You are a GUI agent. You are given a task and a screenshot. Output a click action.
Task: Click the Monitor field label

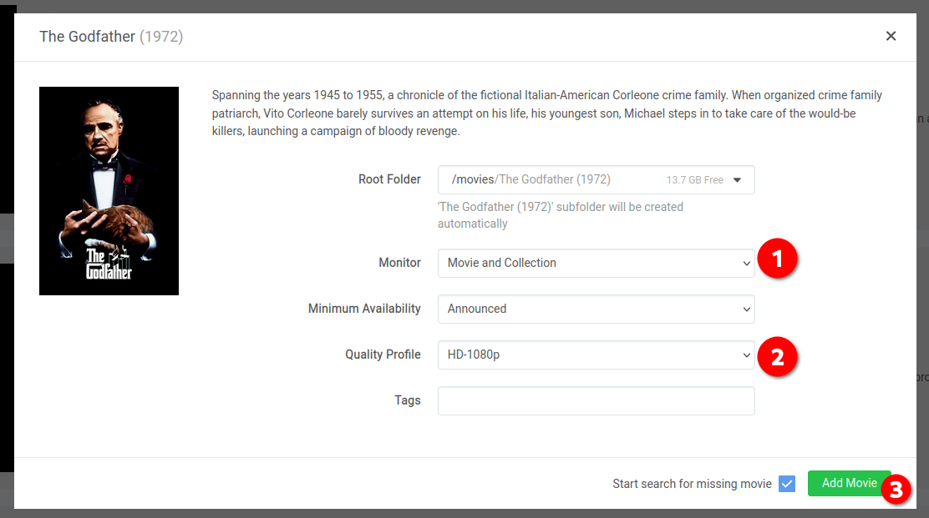click(x=399, y=263)
